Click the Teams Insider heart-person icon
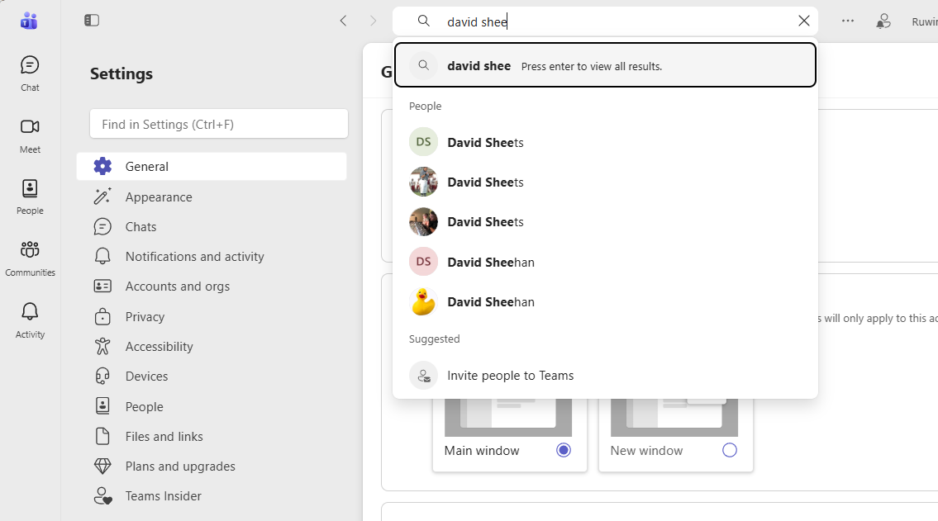938x521 pixels. click(x=103, y=496)
